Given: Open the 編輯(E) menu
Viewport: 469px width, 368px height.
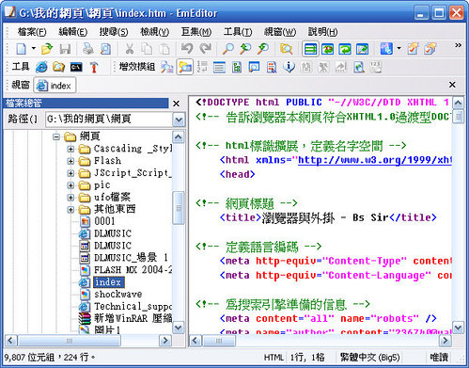Looking at the screenshot, I should click(x=73, y=32).
